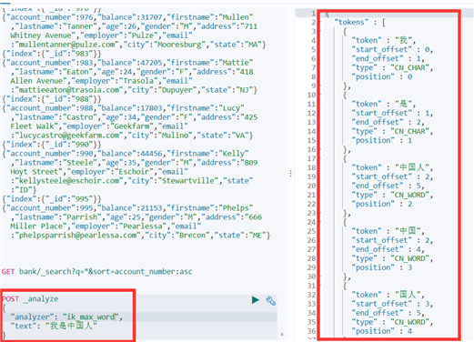
Task: Click the "token" : "中国" output line
Action: (388, 231)
